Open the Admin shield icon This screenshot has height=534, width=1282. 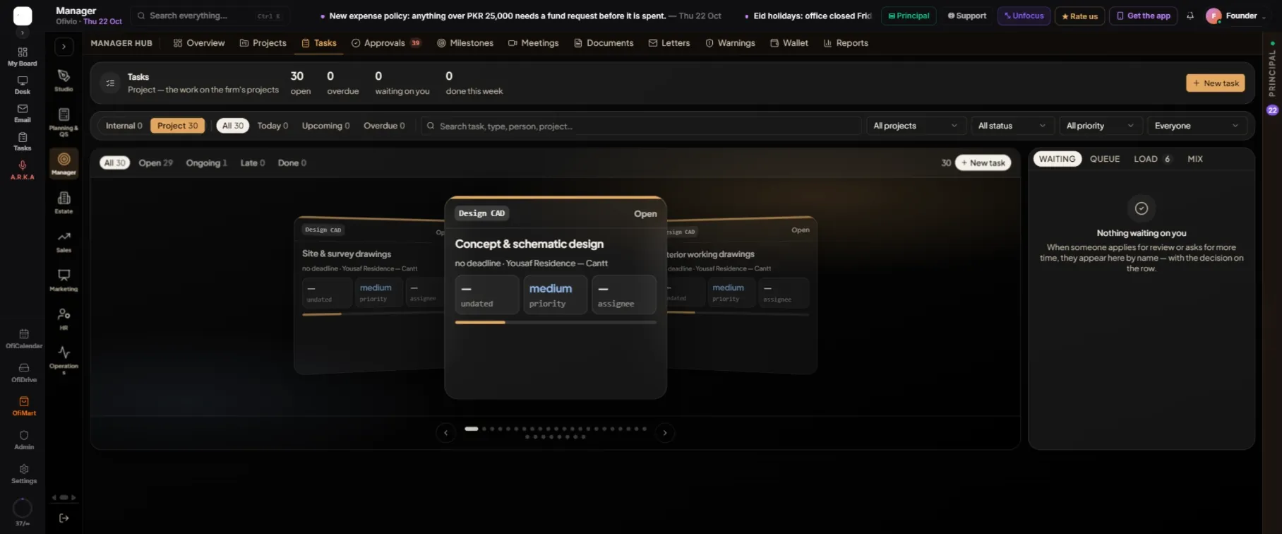24,440
